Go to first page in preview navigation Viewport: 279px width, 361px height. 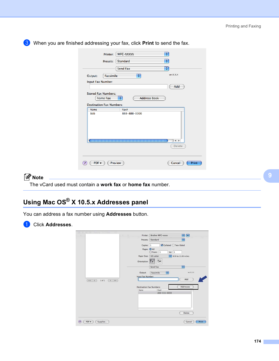[x=89, y=281]
